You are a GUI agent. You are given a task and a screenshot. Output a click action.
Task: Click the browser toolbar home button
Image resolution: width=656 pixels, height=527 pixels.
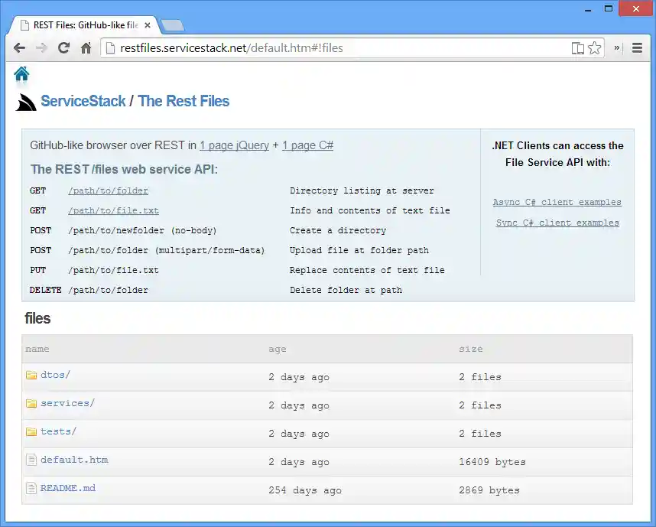(x=86, y=48)
